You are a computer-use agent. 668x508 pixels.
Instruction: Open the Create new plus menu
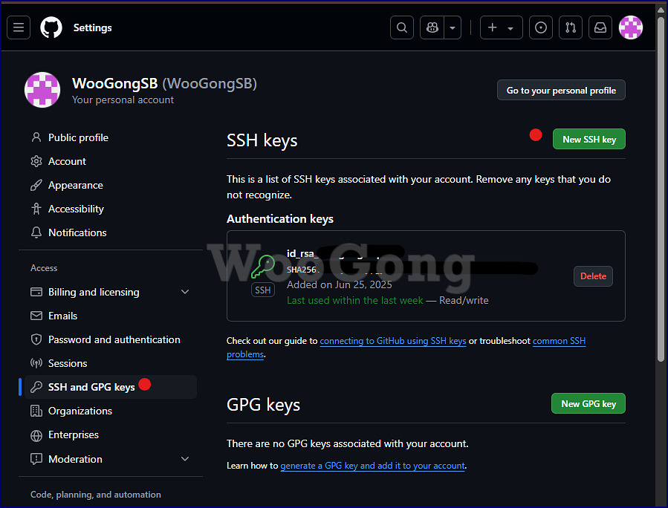click(501, 27)
